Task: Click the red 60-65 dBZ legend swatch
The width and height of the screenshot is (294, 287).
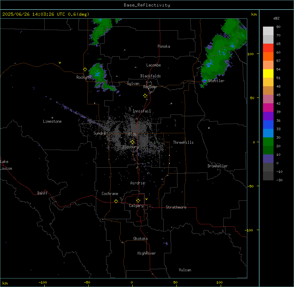Action: (268, 48)
